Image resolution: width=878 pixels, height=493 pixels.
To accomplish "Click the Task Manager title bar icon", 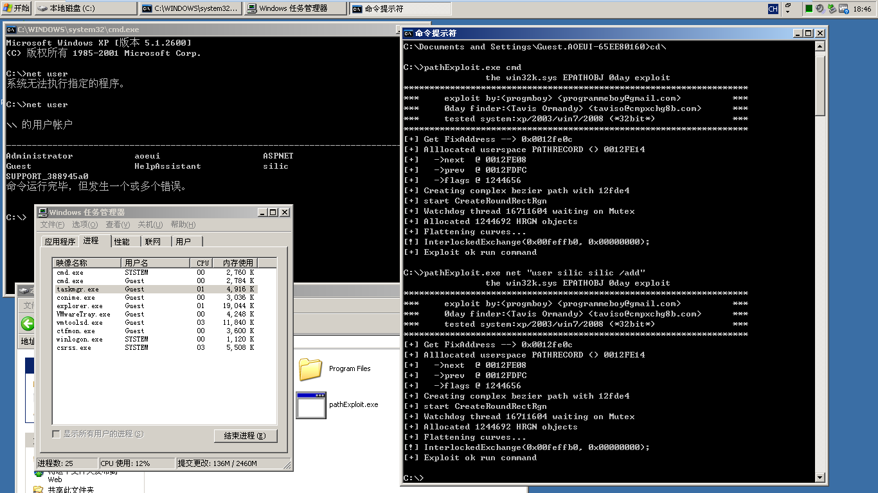I will point(42,212).
